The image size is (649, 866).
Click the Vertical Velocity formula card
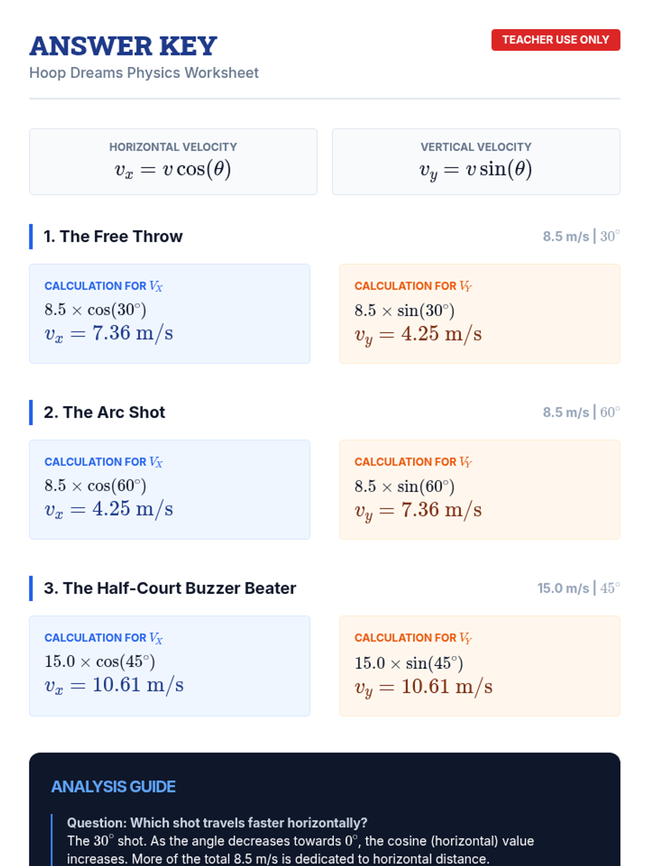[x=475, y=162]
